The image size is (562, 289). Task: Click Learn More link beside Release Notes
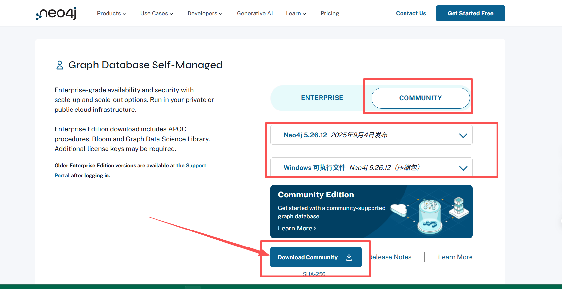pos(455,257)
